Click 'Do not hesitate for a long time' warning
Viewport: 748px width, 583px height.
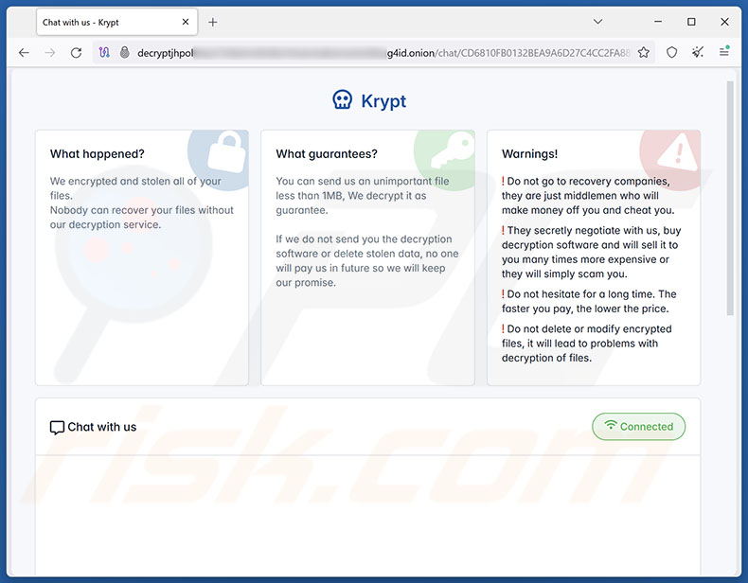[x=589, y=301]
